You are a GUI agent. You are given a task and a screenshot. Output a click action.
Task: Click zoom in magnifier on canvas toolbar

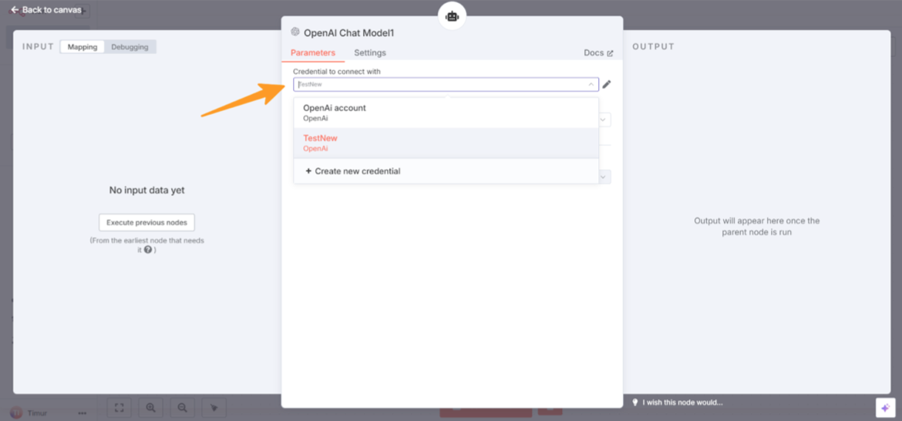click(150, 407)
